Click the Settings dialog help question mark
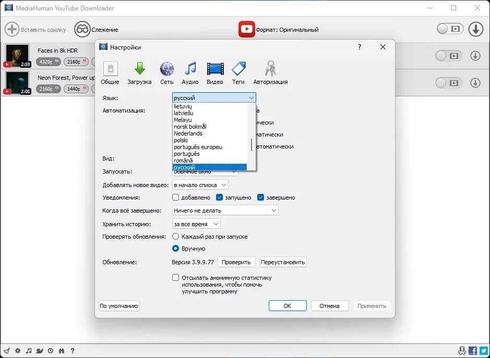 [x=360, y=47]
